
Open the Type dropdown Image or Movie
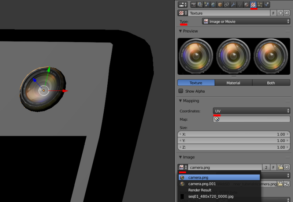(x=246, y=22)
